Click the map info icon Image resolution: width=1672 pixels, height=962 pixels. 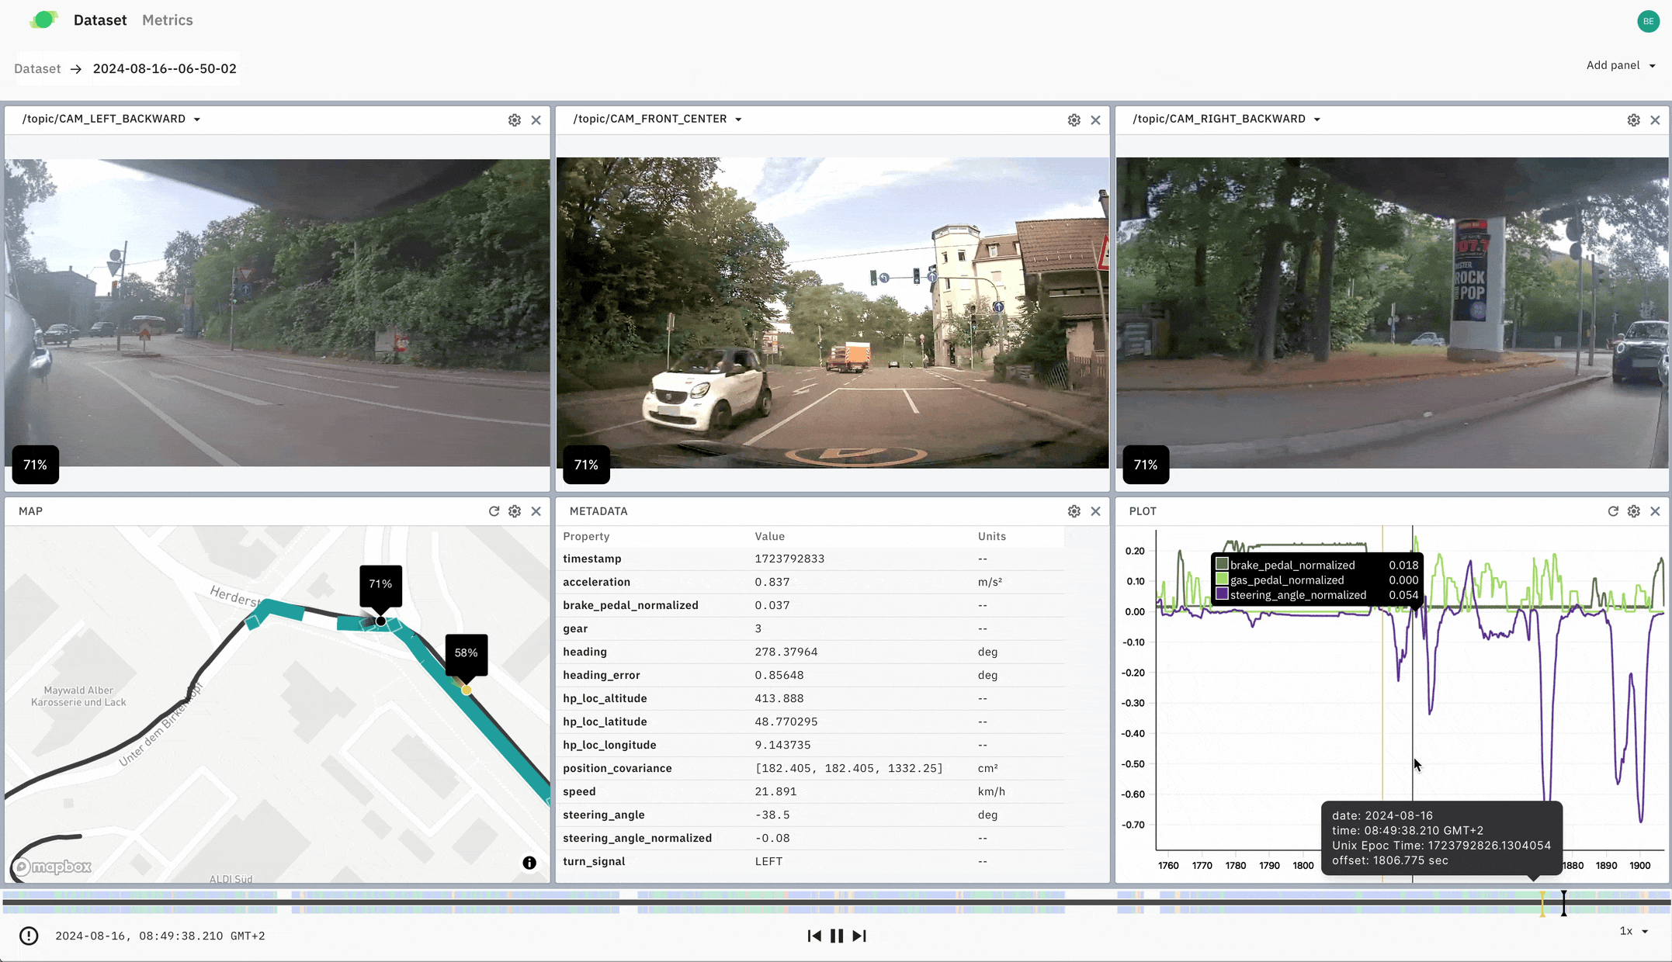pos(529,863)
